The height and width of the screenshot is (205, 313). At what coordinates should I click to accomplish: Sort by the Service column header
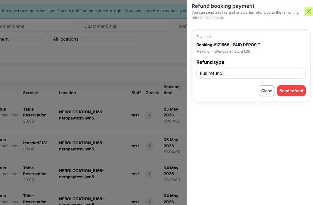click(30, 93)
